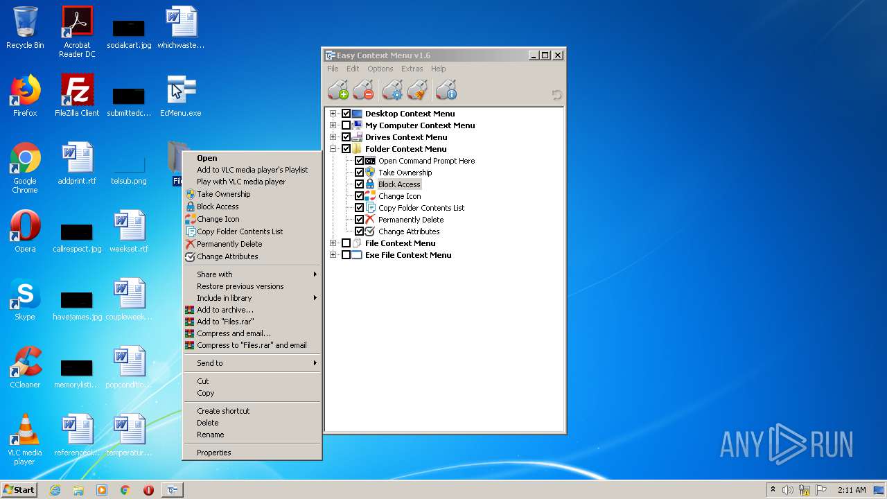Click the clock showing 2:11 AM

click(852, 490)
